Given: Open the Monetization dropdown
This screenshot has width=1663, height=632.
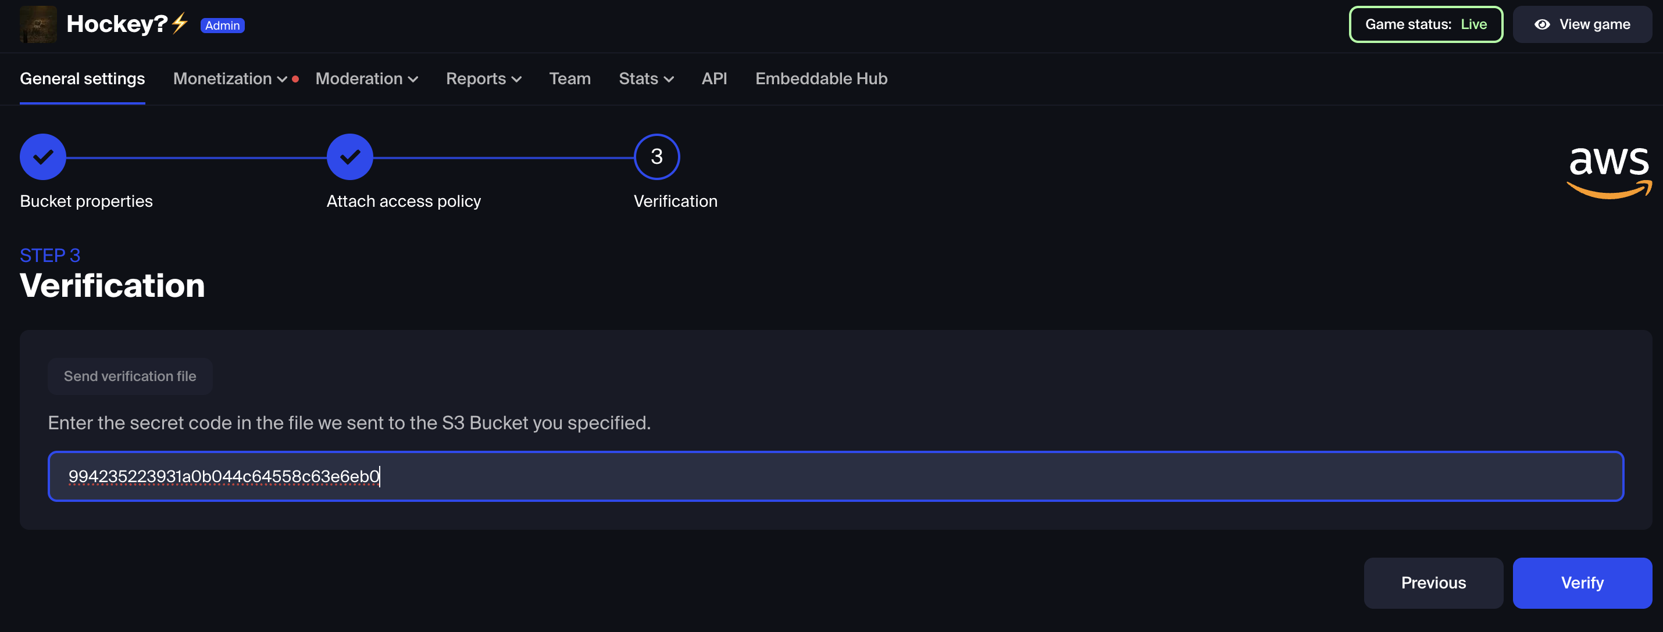Looking at the screenshot, I should 229,78.
